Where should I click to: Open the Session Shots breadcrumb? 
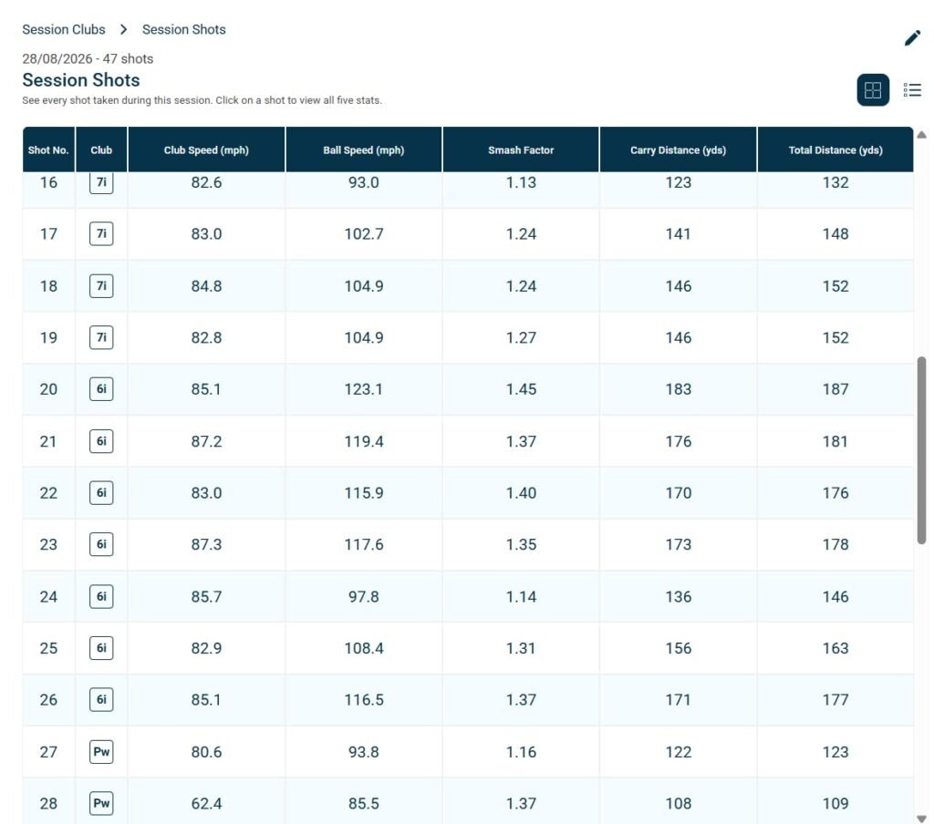[x=183, y=29]
